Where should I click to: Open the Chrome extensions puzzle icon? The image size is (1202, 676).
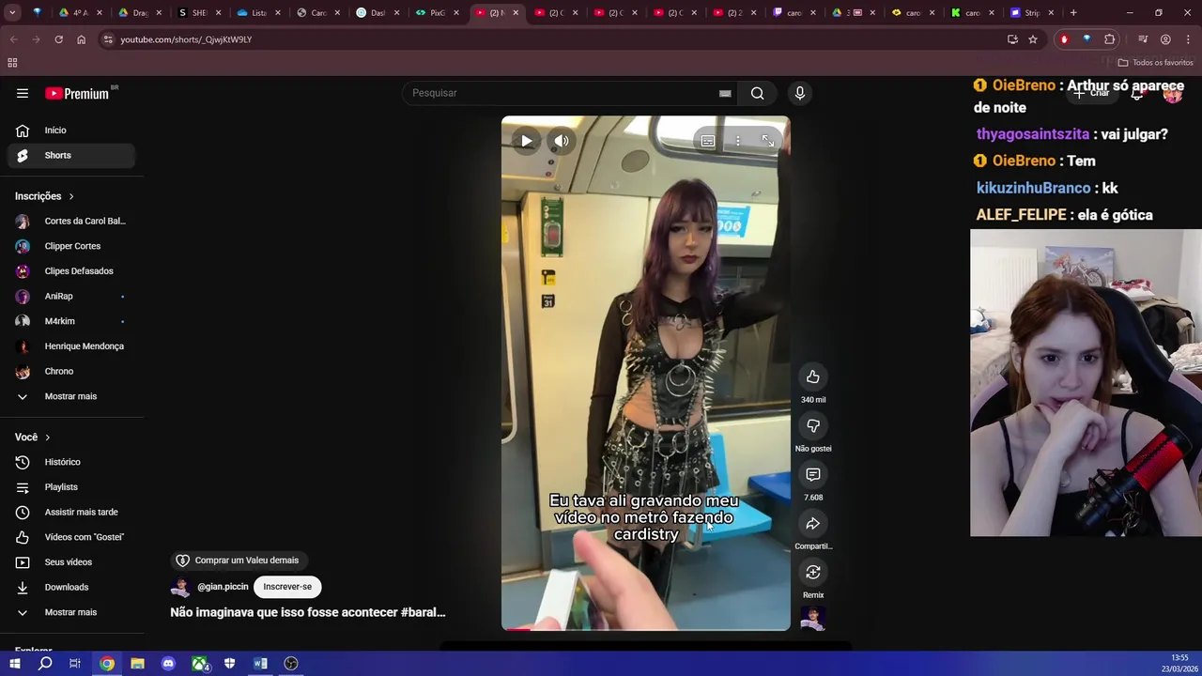tap(1110, 39)
